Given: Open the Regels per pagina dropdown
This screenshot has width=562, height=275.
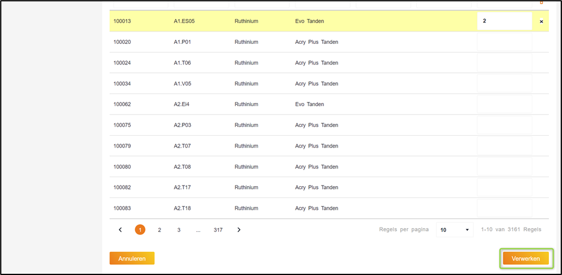Looking at the screenshot, I should (x=454, y=230).
